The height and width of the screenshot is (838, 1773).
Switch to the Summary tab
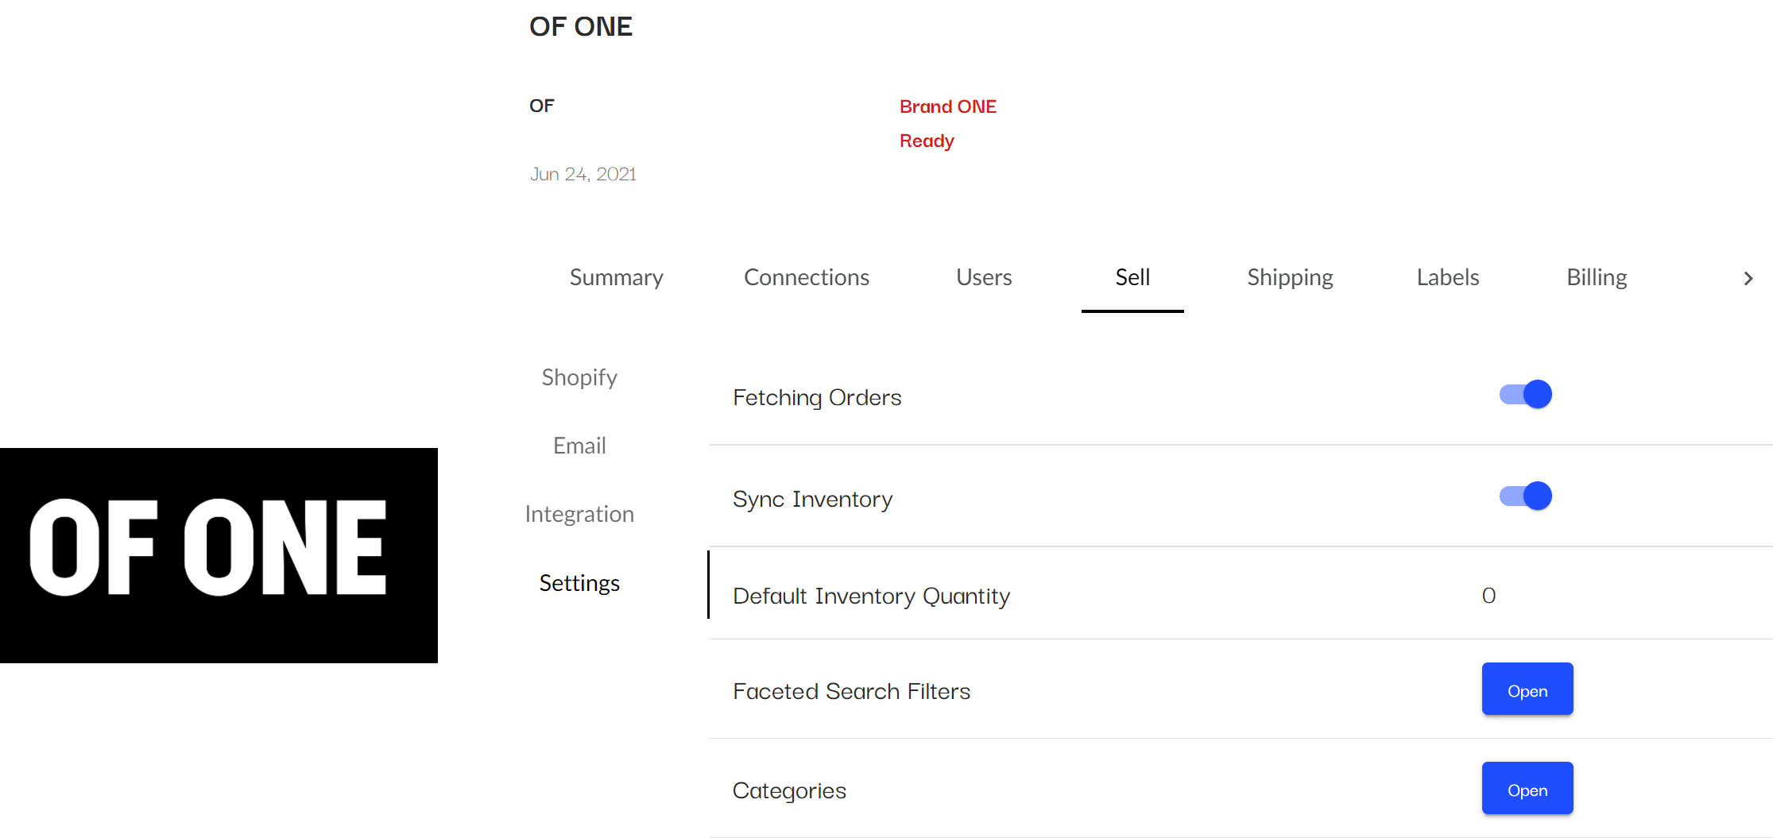[616, 277]
